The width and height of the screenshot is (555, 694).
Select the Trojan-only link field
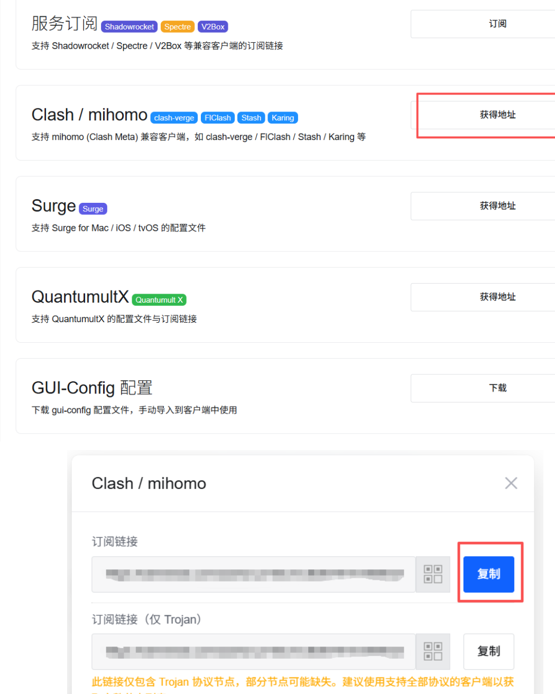254,651
